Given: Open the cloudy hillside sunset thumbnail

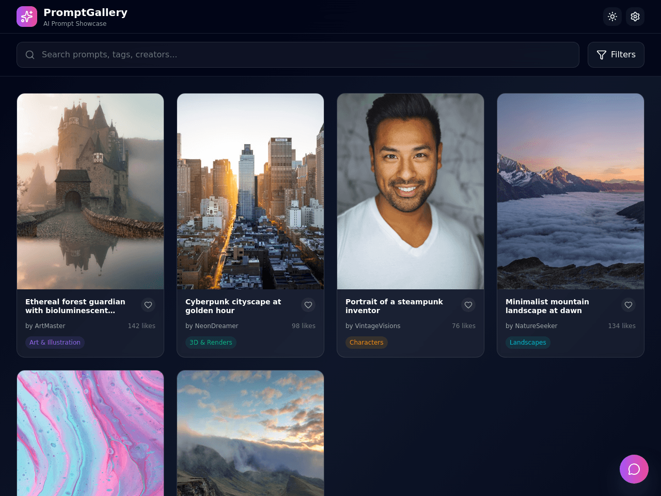Looking at the screenshot, I should pos(250,433).
